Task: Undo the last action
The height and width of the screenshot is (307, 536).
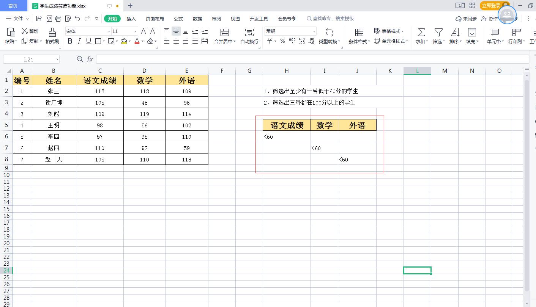Action: pyautogui.click(x=77, y=19)
